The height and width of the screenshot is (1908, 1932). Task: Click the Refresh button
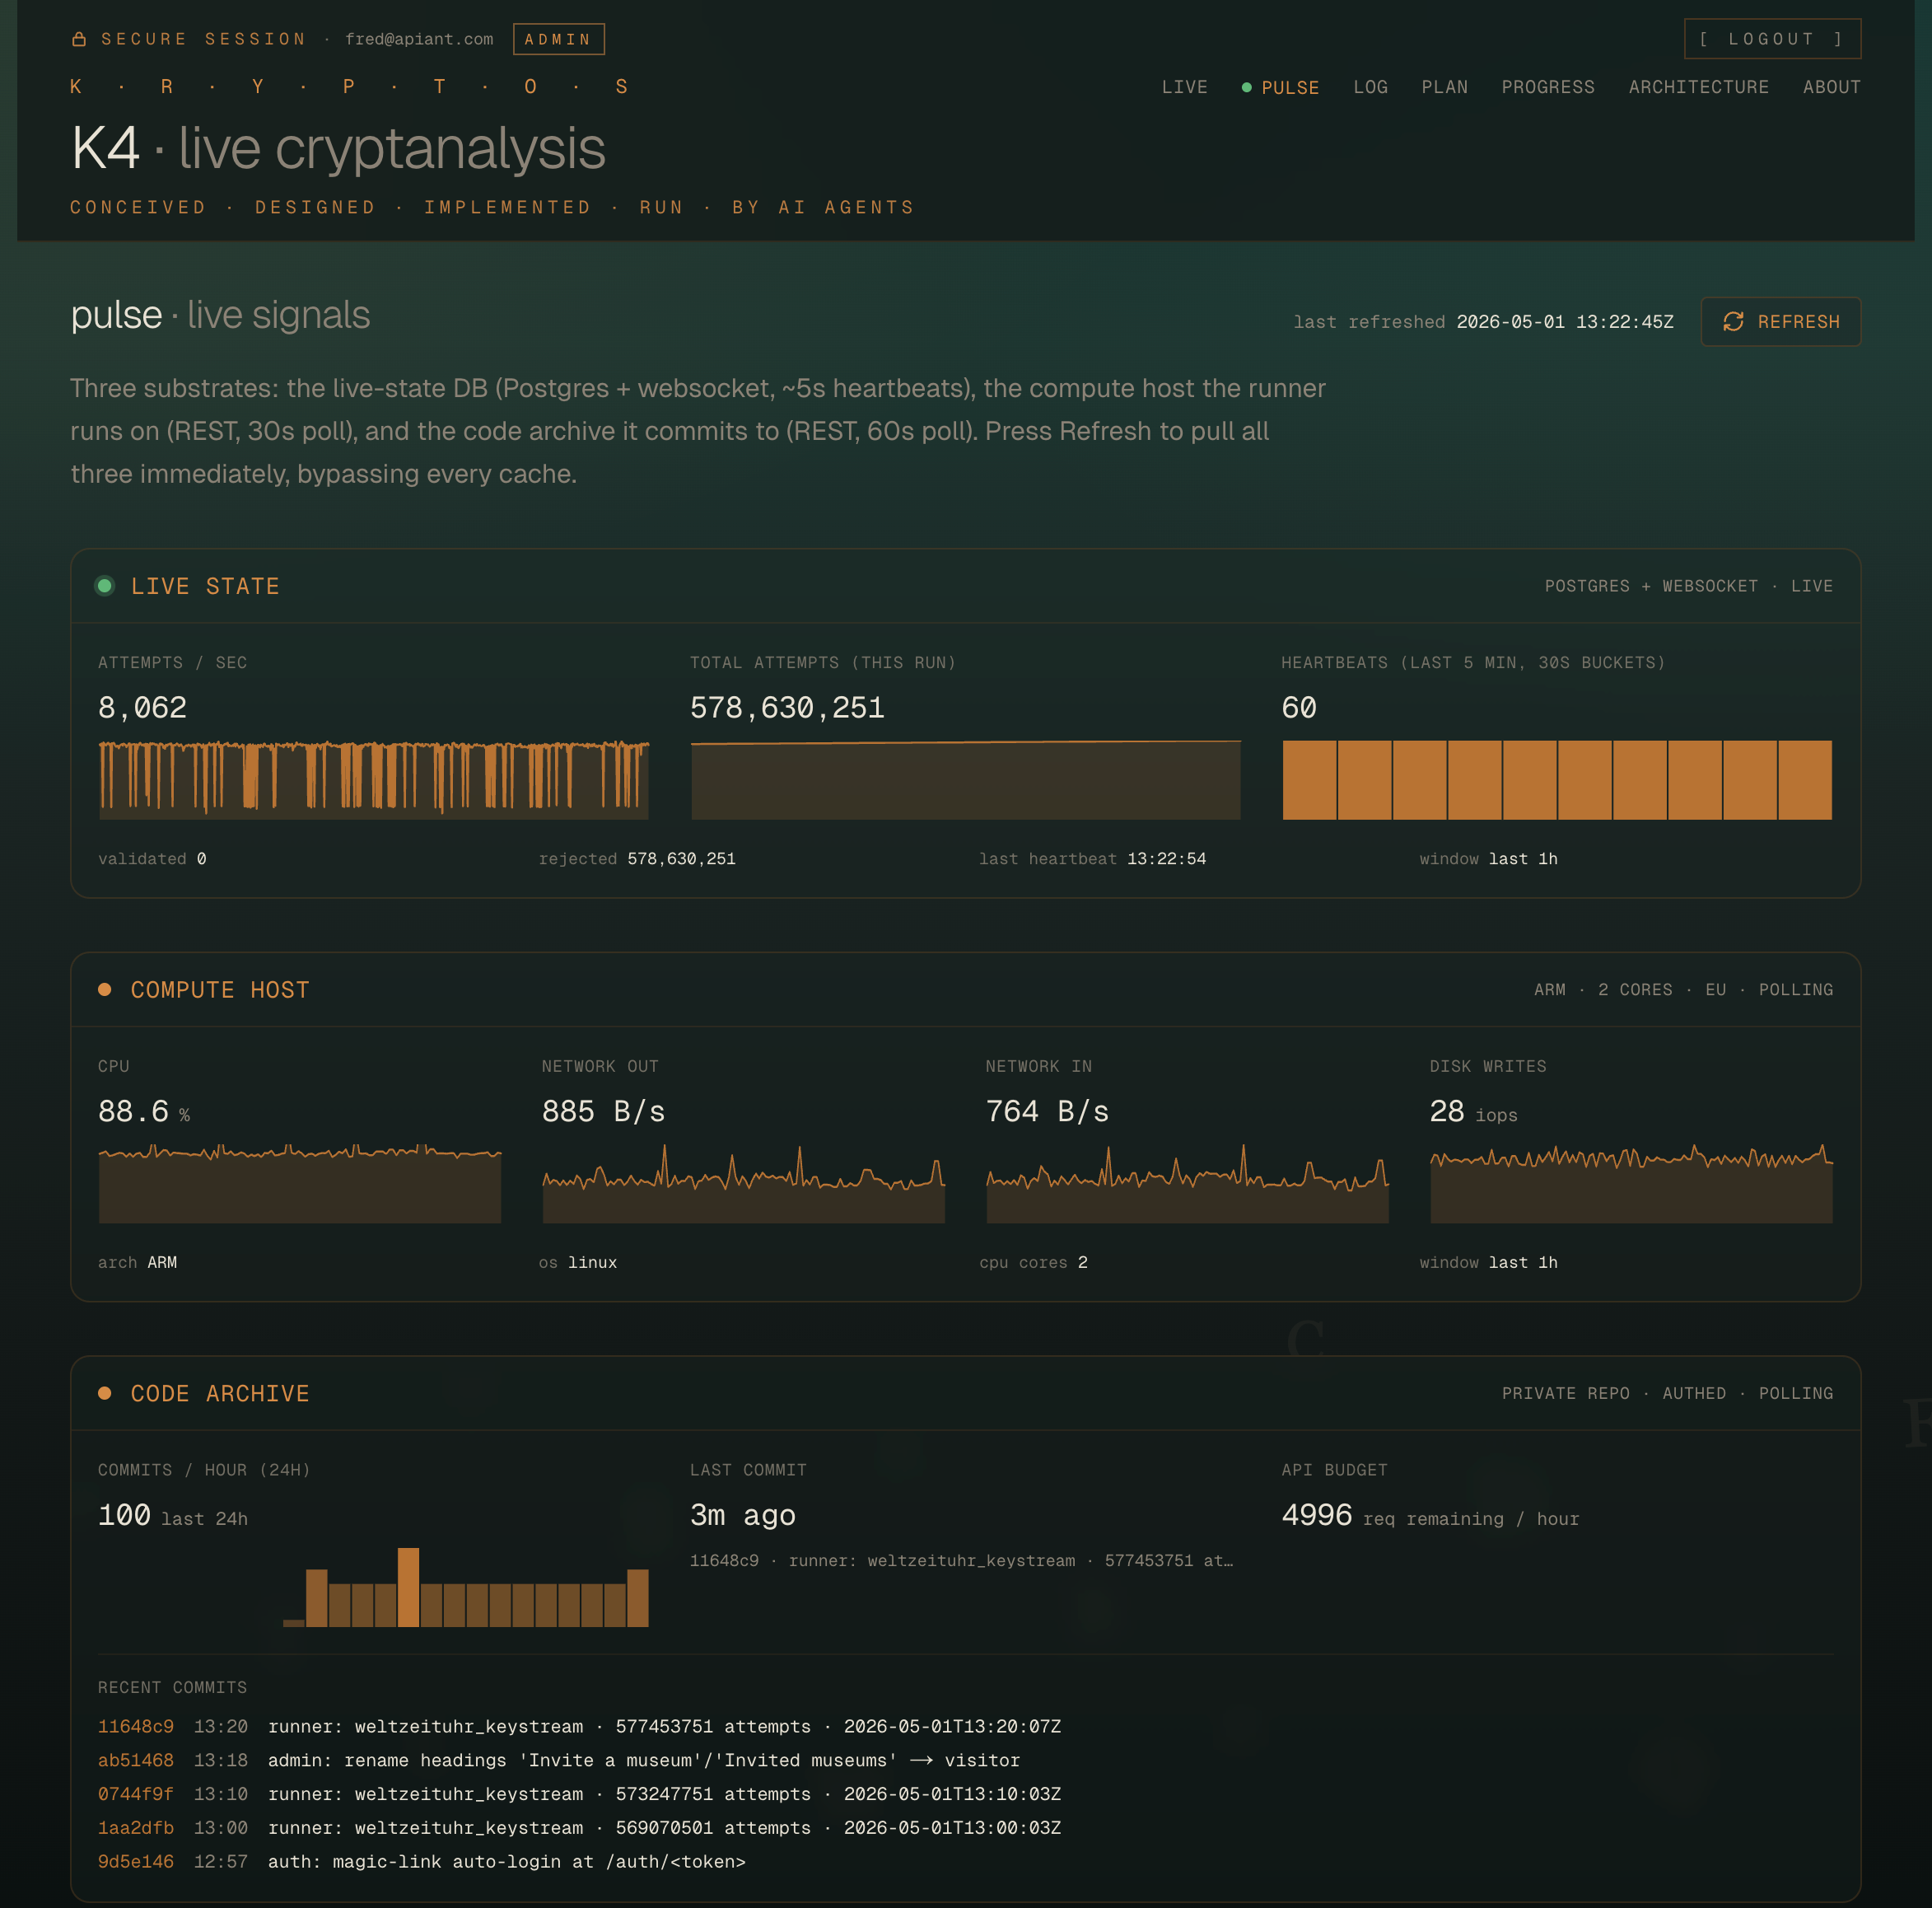[1780, 321]
